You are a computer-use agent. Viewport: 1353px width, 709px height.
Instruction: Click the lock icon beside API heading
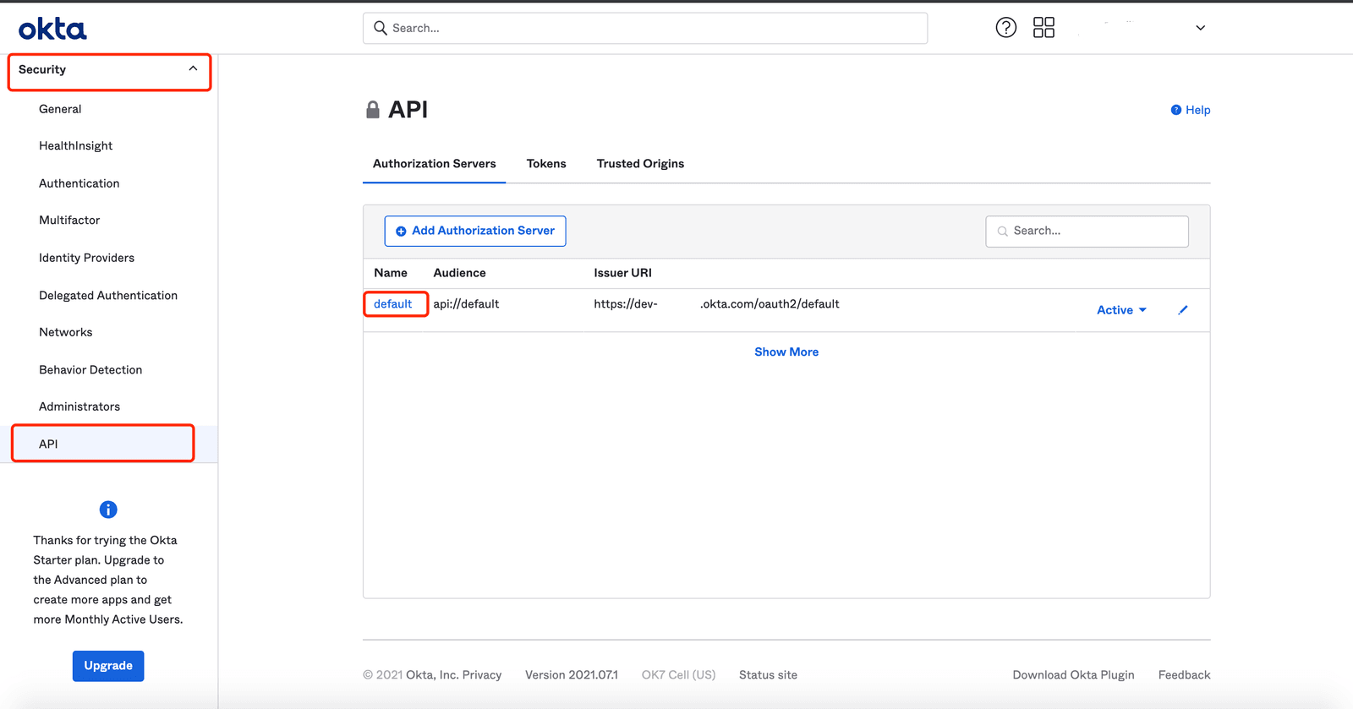373,110
